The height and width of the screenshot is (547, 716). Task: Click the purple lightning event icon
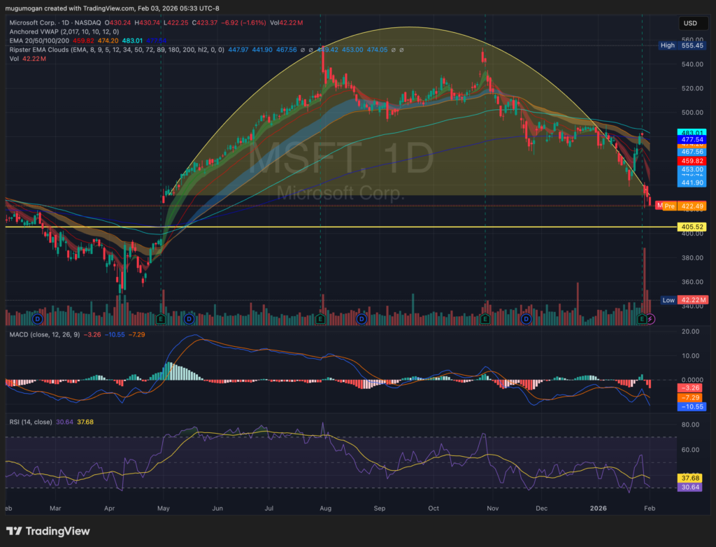click(651, 319)
